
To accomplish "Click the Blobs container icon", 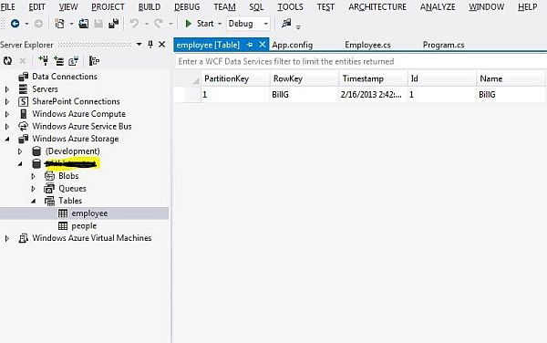I will point(49,176).
